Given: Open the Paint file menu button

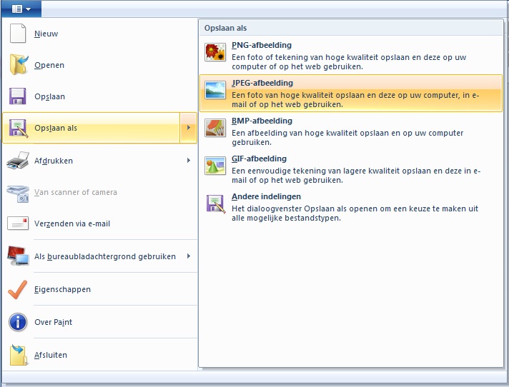Looking at the screenshot, I should point(21,9).
